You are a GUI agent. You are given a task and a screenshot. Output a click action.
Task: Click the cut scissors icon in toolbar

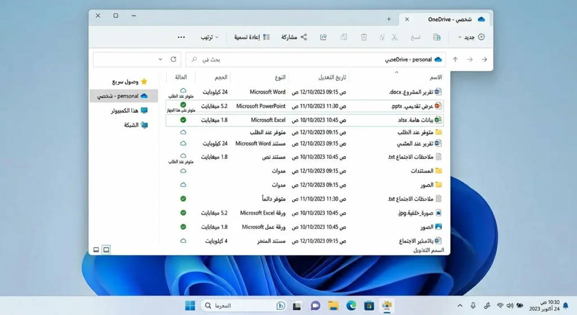pyautogui.click(x=394, y=37)
